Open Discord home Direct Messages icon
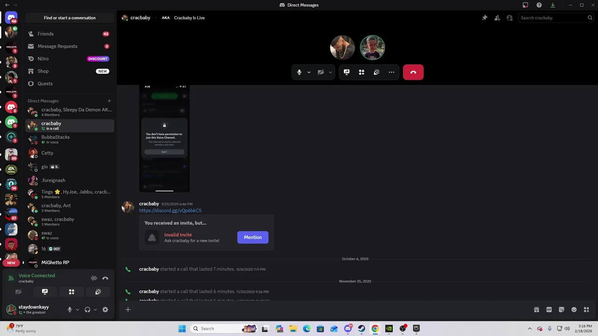The image size is (598, 336). (x=11, y=18)
